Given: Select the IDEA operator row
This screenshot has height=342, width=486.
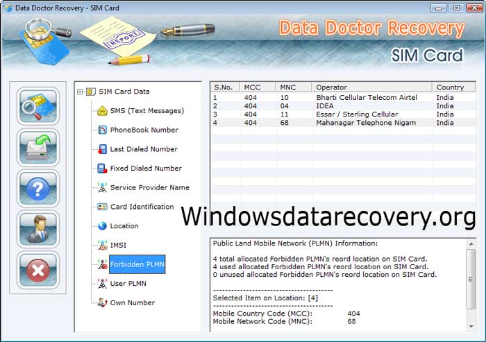Looking at the screenshot, I should tap(343, 106).
